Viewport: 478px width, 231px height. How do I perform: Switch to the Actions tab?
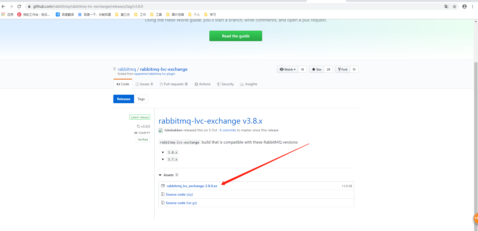point(203,84)
